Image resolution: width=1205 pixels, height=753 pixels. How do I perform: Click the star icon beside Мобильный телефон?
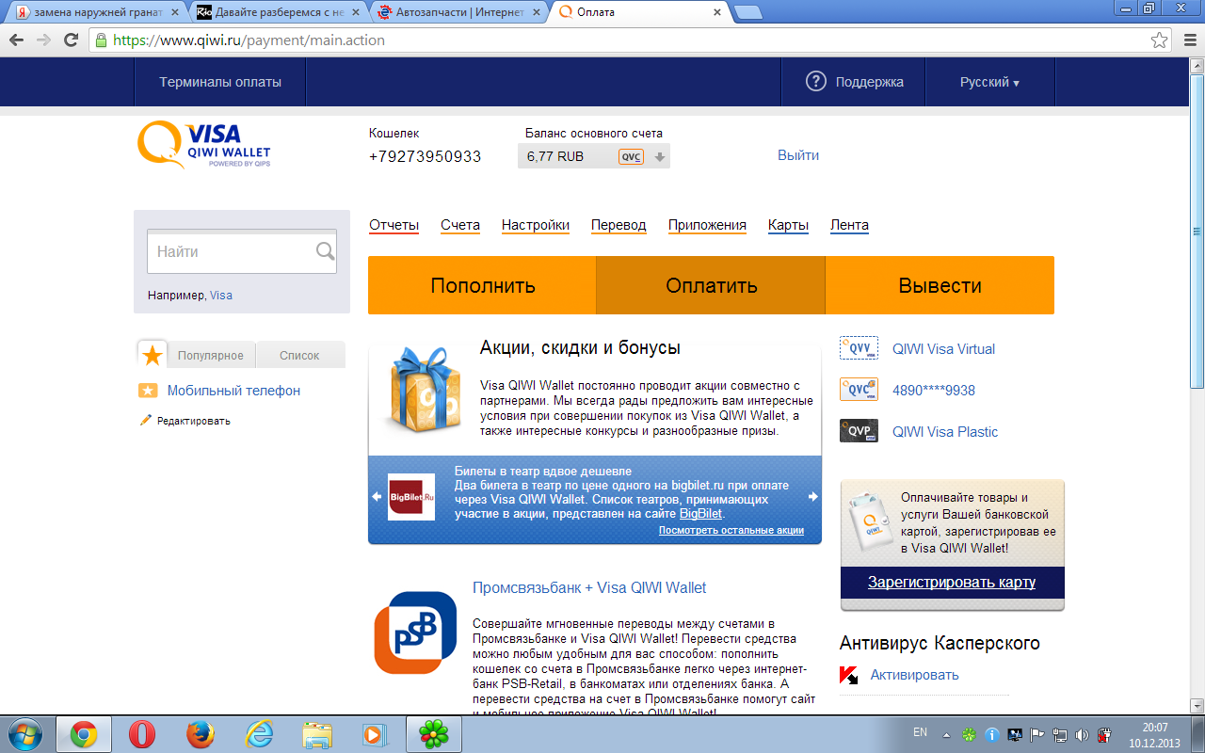148,391
